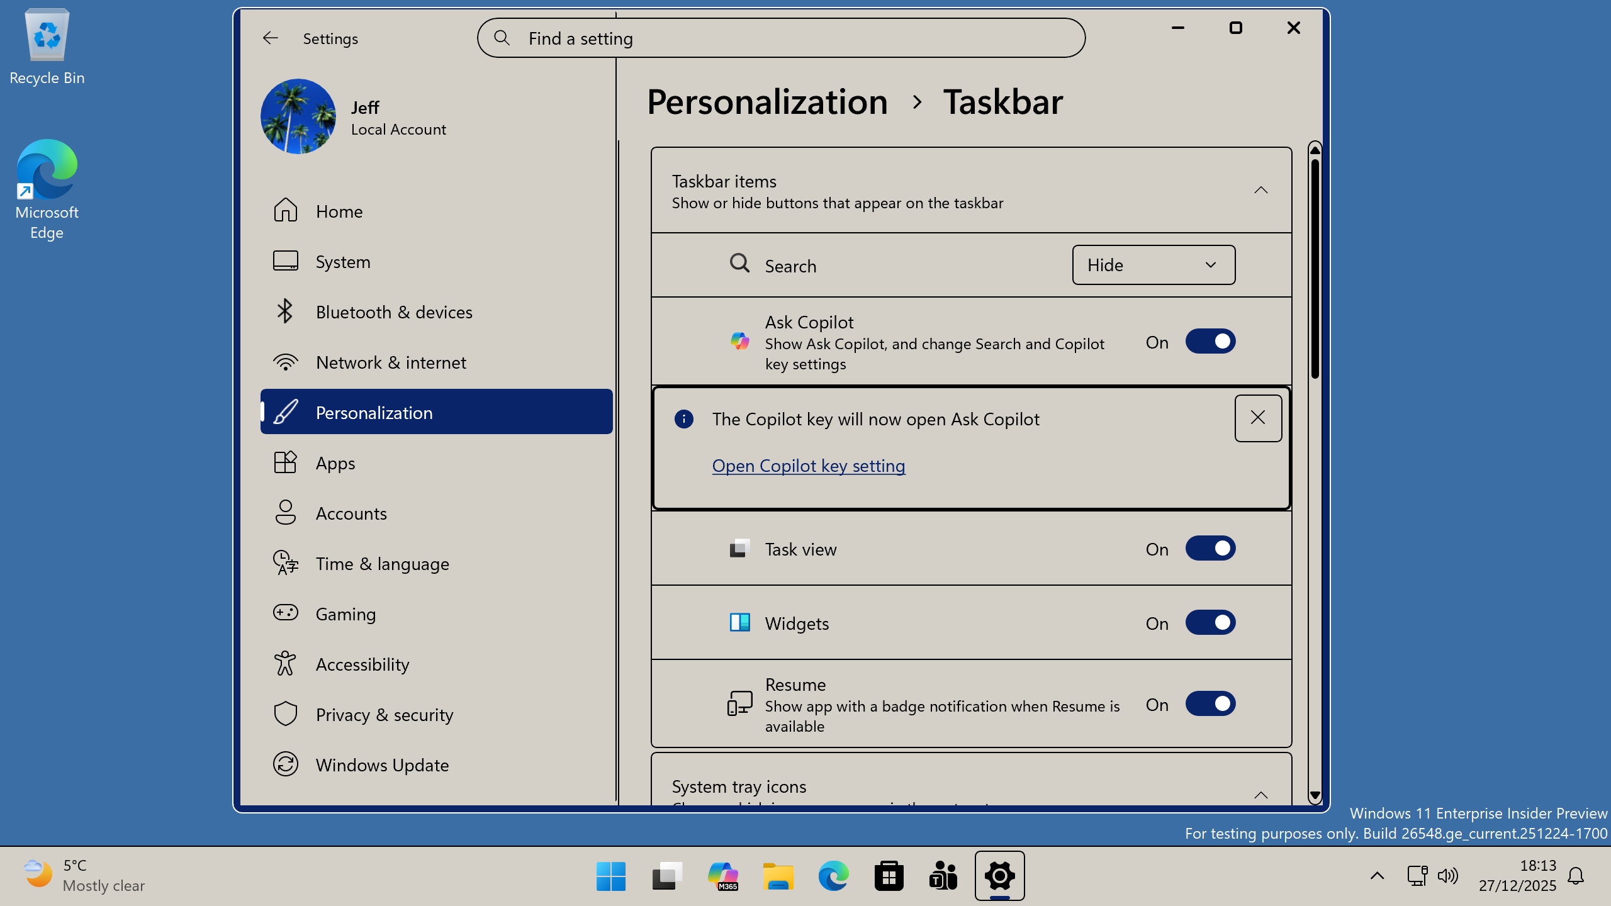Open the Bluetooth & devices section

coord(394,312)
